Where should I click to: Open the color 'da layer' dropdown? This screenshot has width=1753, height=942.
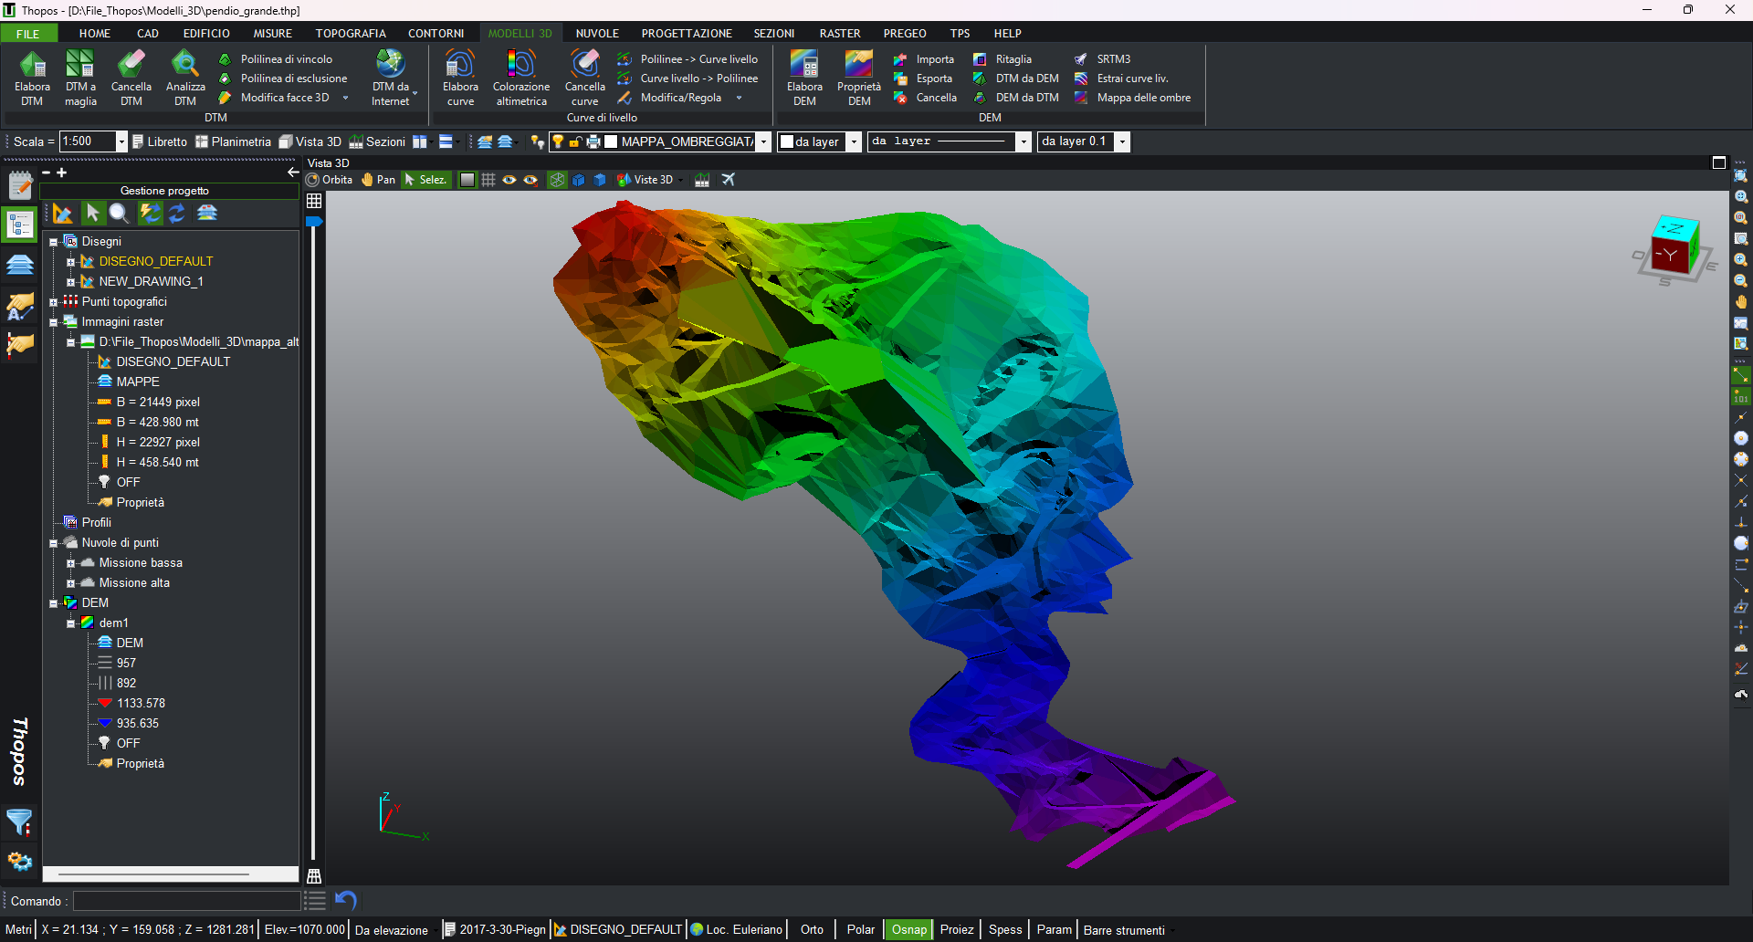pos(854,141)
